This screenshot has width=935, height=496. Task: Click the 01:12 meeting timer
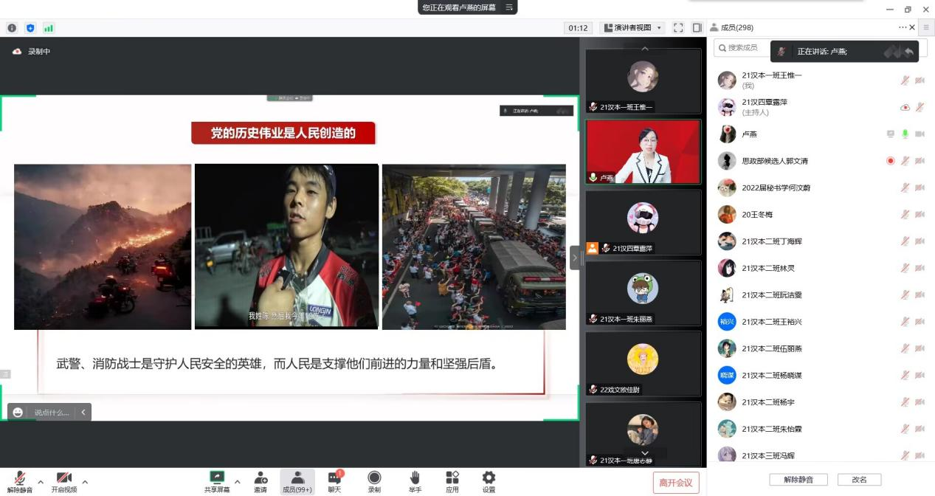pyautogui.click(x=578, y=28)
